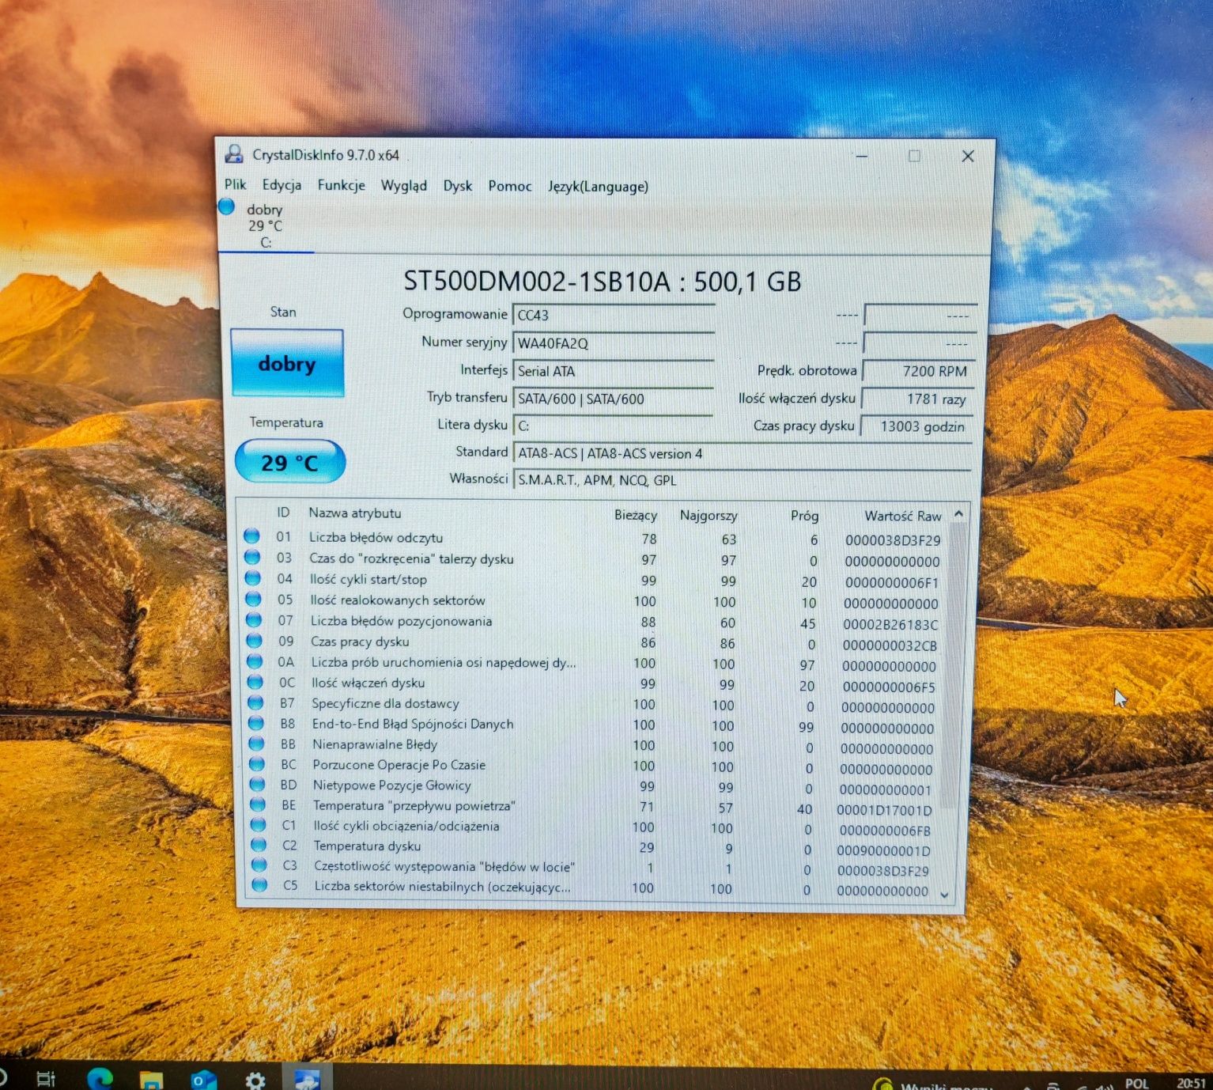Open Settings gear from the taskbar
1213x1090 pixels.
tap(255, 1080)
